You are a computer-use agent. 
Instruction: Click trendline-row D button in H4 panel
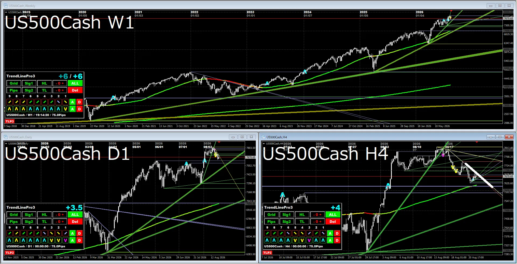pyautogui.click(x=337, y=233)
